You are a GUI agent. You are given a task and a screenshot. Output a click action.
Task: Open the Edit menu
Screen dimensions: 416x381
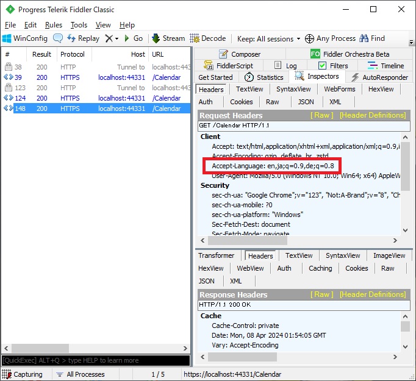tap(30, 25)
